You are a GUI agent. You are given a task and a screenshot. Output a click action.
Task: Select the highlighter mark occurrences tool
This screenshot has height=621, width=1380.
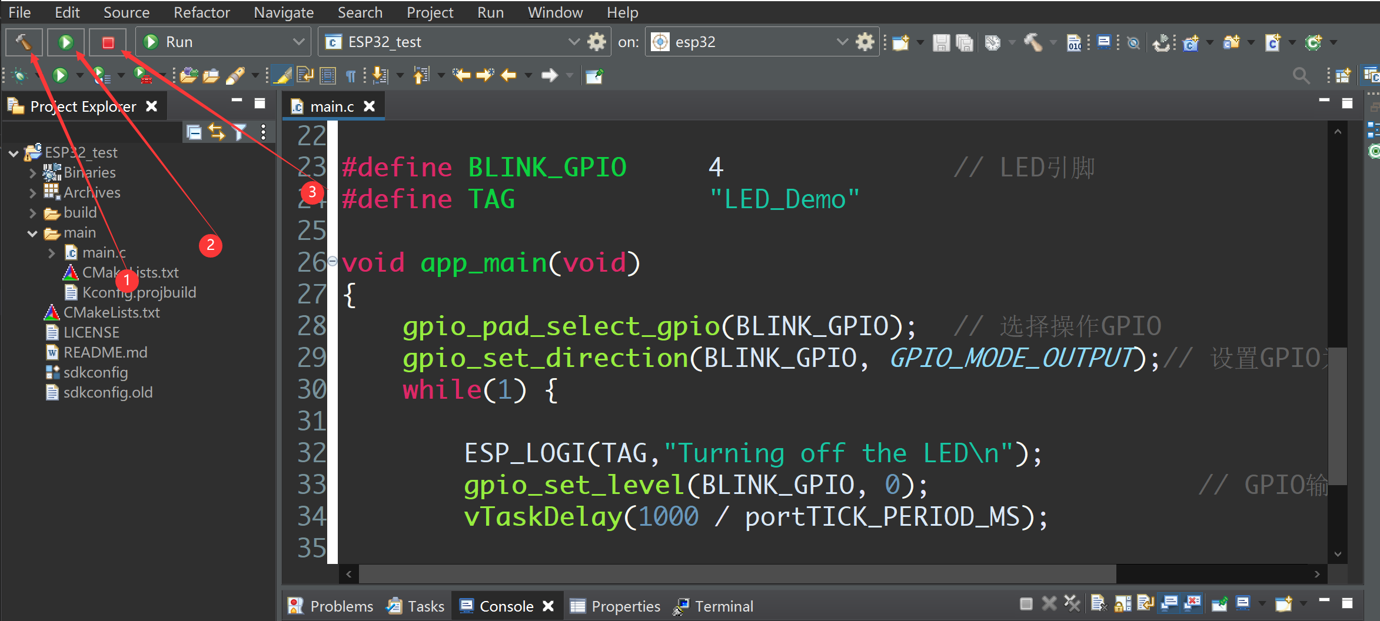(282, 75)
